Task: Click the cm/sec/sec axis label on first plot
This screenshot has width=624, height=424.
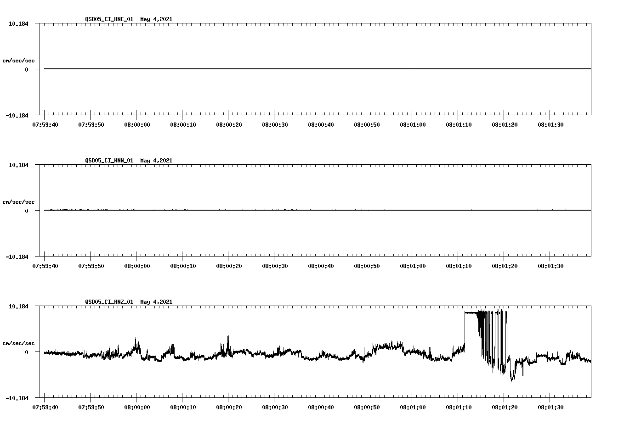Action: (19, 59)
